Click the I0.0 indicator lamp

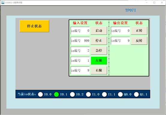pyautogui.click(x=40, y=94)
